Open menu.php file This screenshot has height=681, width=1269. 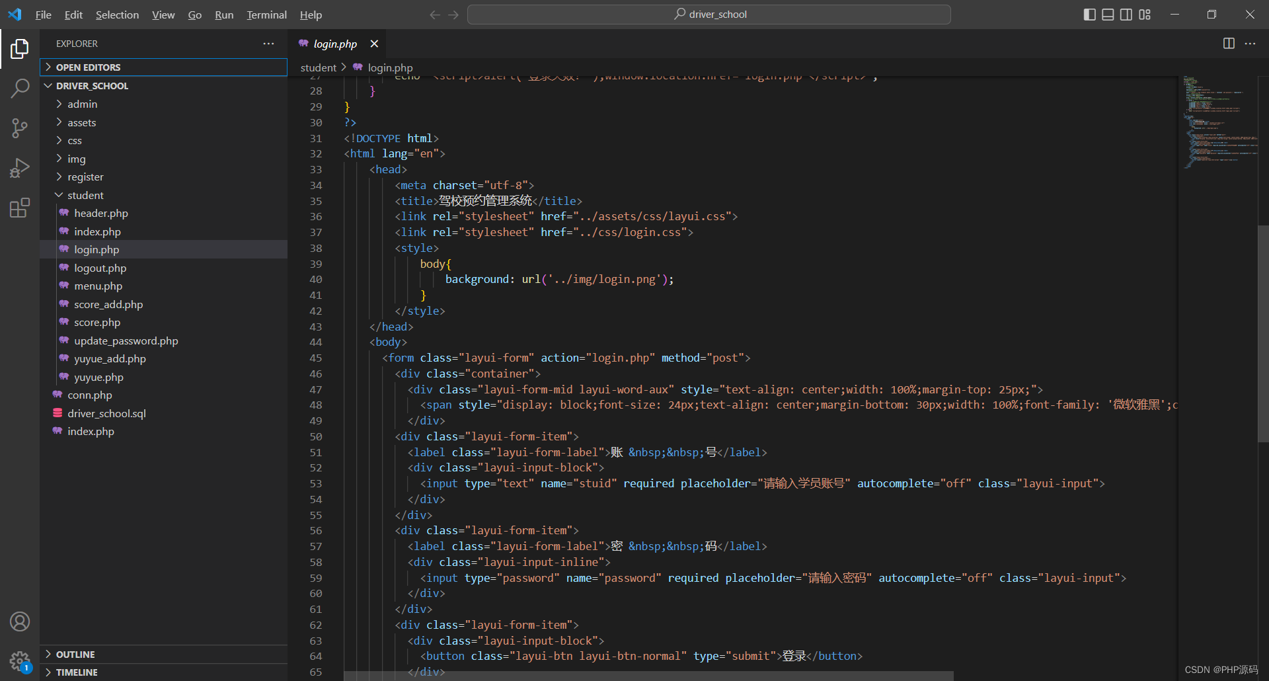(163, 286)
